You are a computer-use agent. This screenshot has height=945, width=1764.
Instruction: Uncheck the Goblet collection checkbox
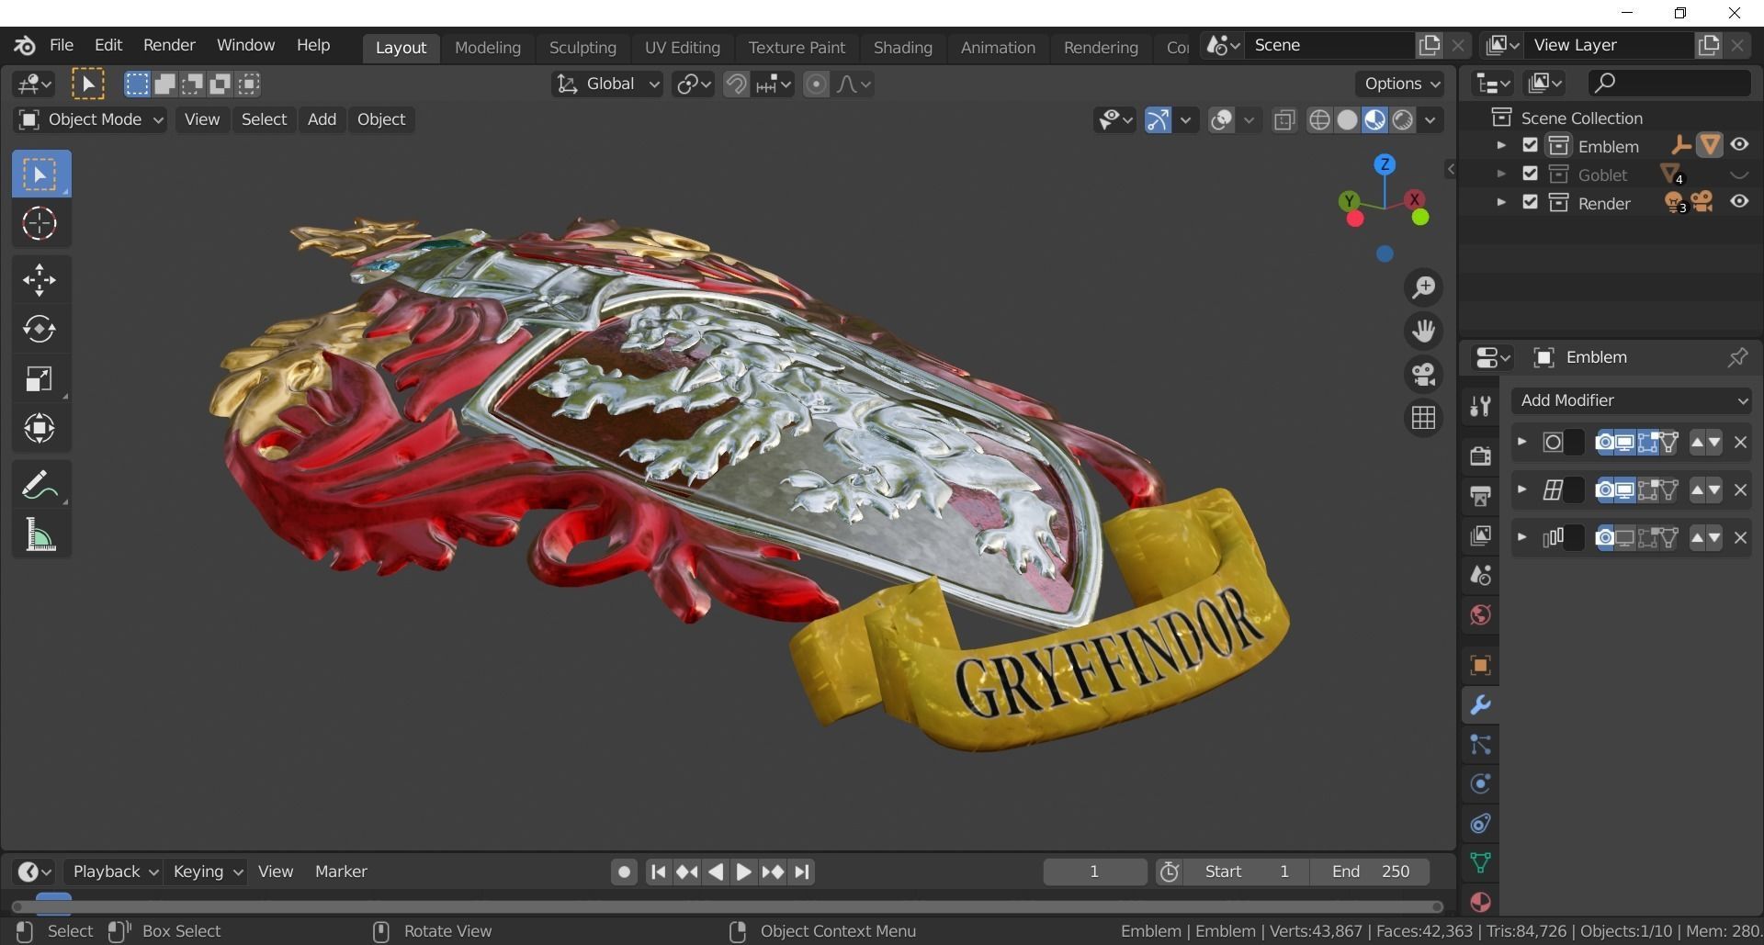1530,174
